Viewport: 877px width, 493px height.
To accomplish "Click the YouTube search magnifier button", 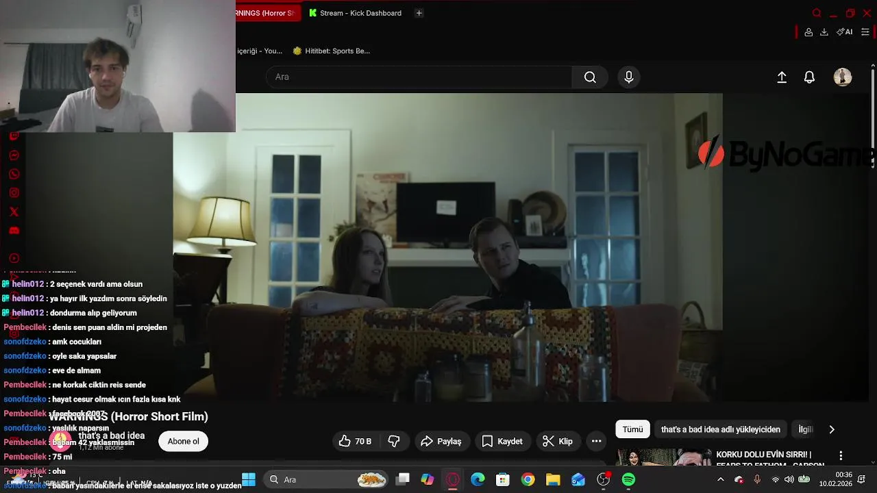I will (x=590, y=77).
